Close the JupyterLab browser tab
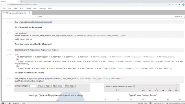The height and width of the screenshot is (104, 185). click(x=18, y=1)
